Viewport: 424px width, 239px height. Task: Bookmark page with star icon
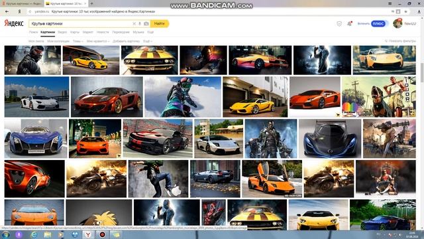coord(405,12)
